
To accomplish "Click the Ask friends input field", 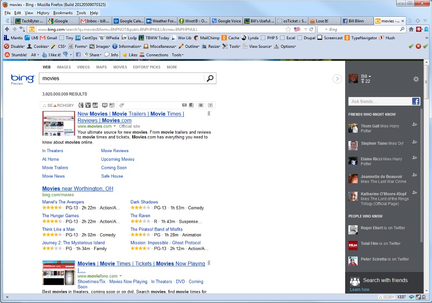I will (x=380, y=101).
